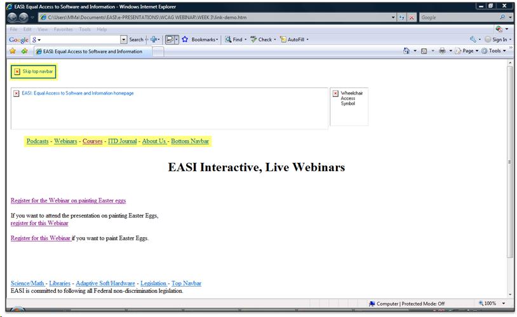Click the Podcasts link
This screenshot has height=317, width=517.
(x=37, y=141)
